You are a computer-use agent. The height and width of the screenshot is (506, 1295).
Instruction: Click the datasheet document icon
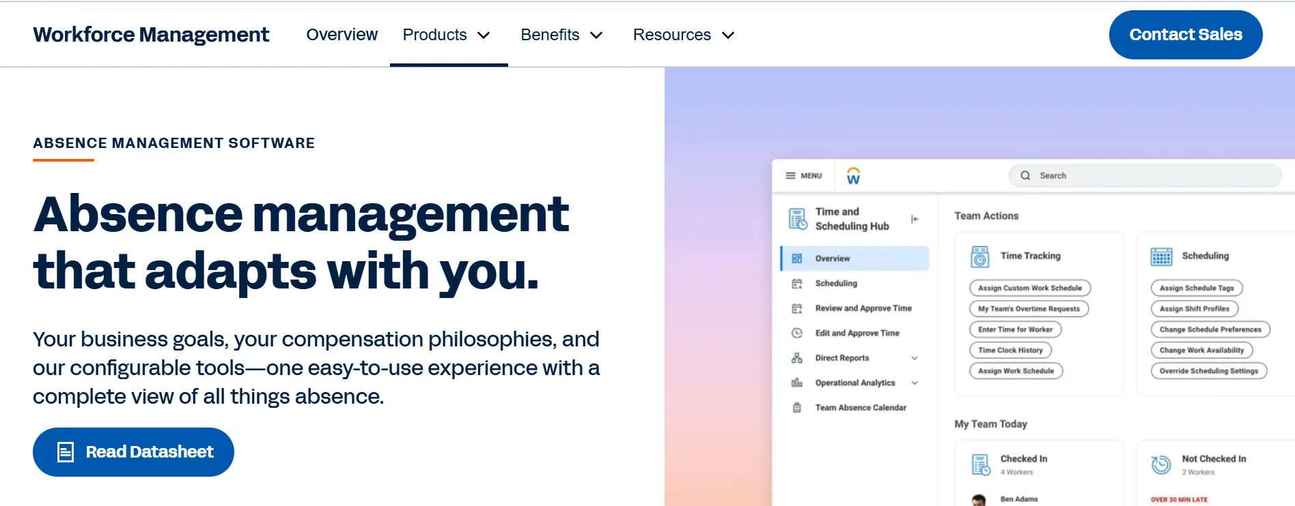(66, 452)
